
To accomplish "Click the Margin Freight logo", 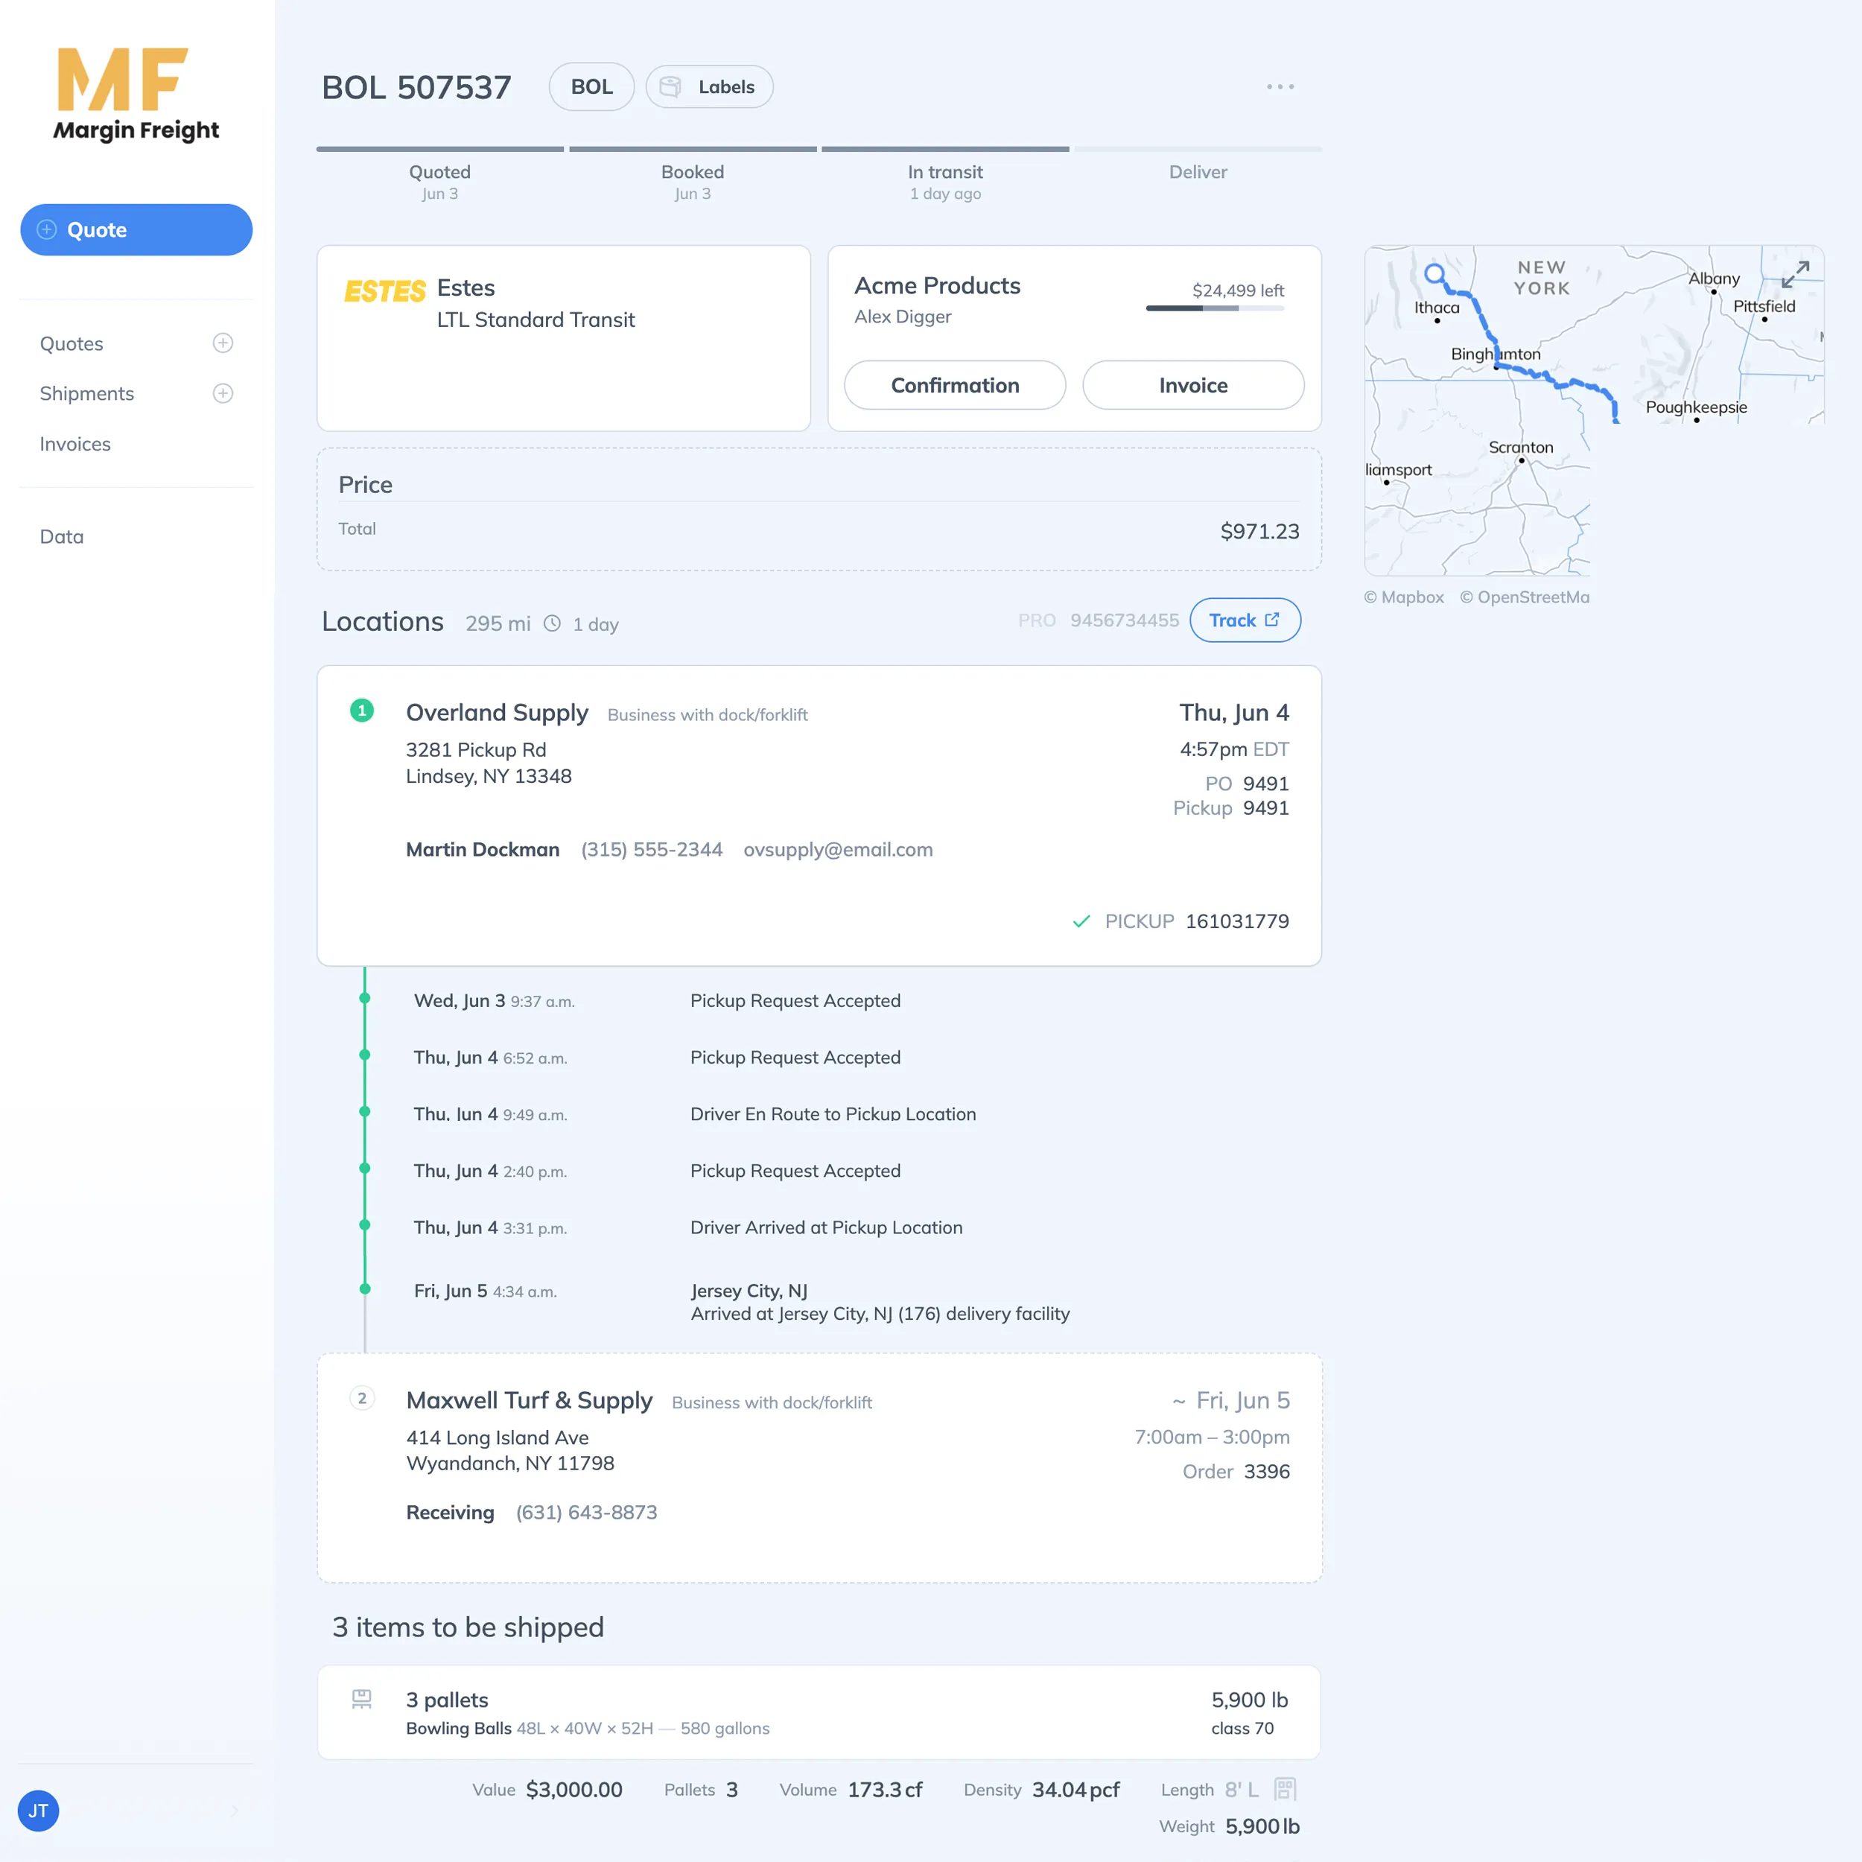I will pyautogui.click(x=136, y=95).
